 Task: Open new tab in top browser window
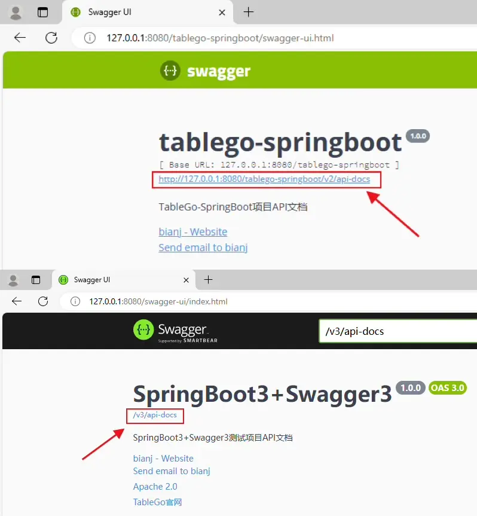click(249, 12)
